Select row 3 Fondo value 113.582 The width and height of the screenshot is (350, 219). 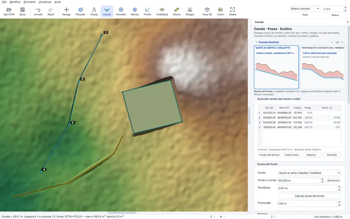(297, 123)
